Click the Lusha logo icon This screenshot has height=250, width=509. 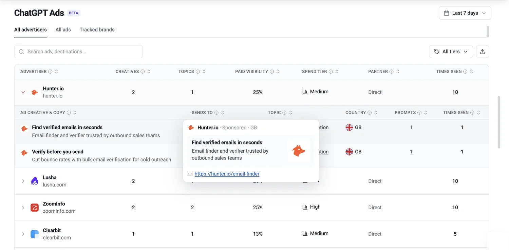(x=35, y=181)
